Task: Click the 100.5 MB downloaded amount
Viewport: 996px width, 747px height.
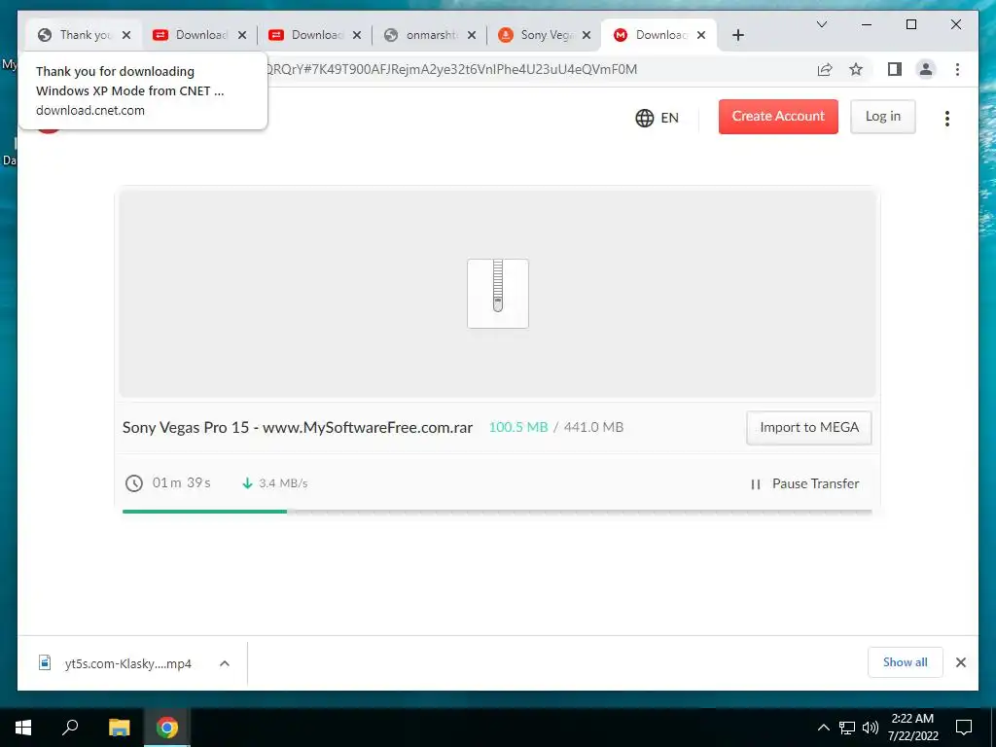Action: coord(518,428)
